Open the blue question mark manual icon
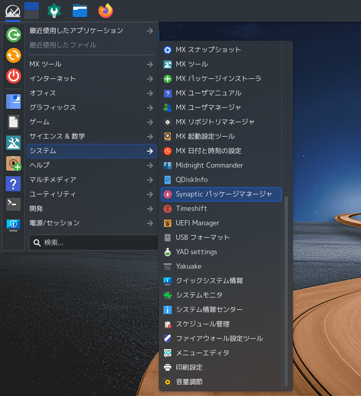Screen dimensions: 361x396 [x=13, y=184]
